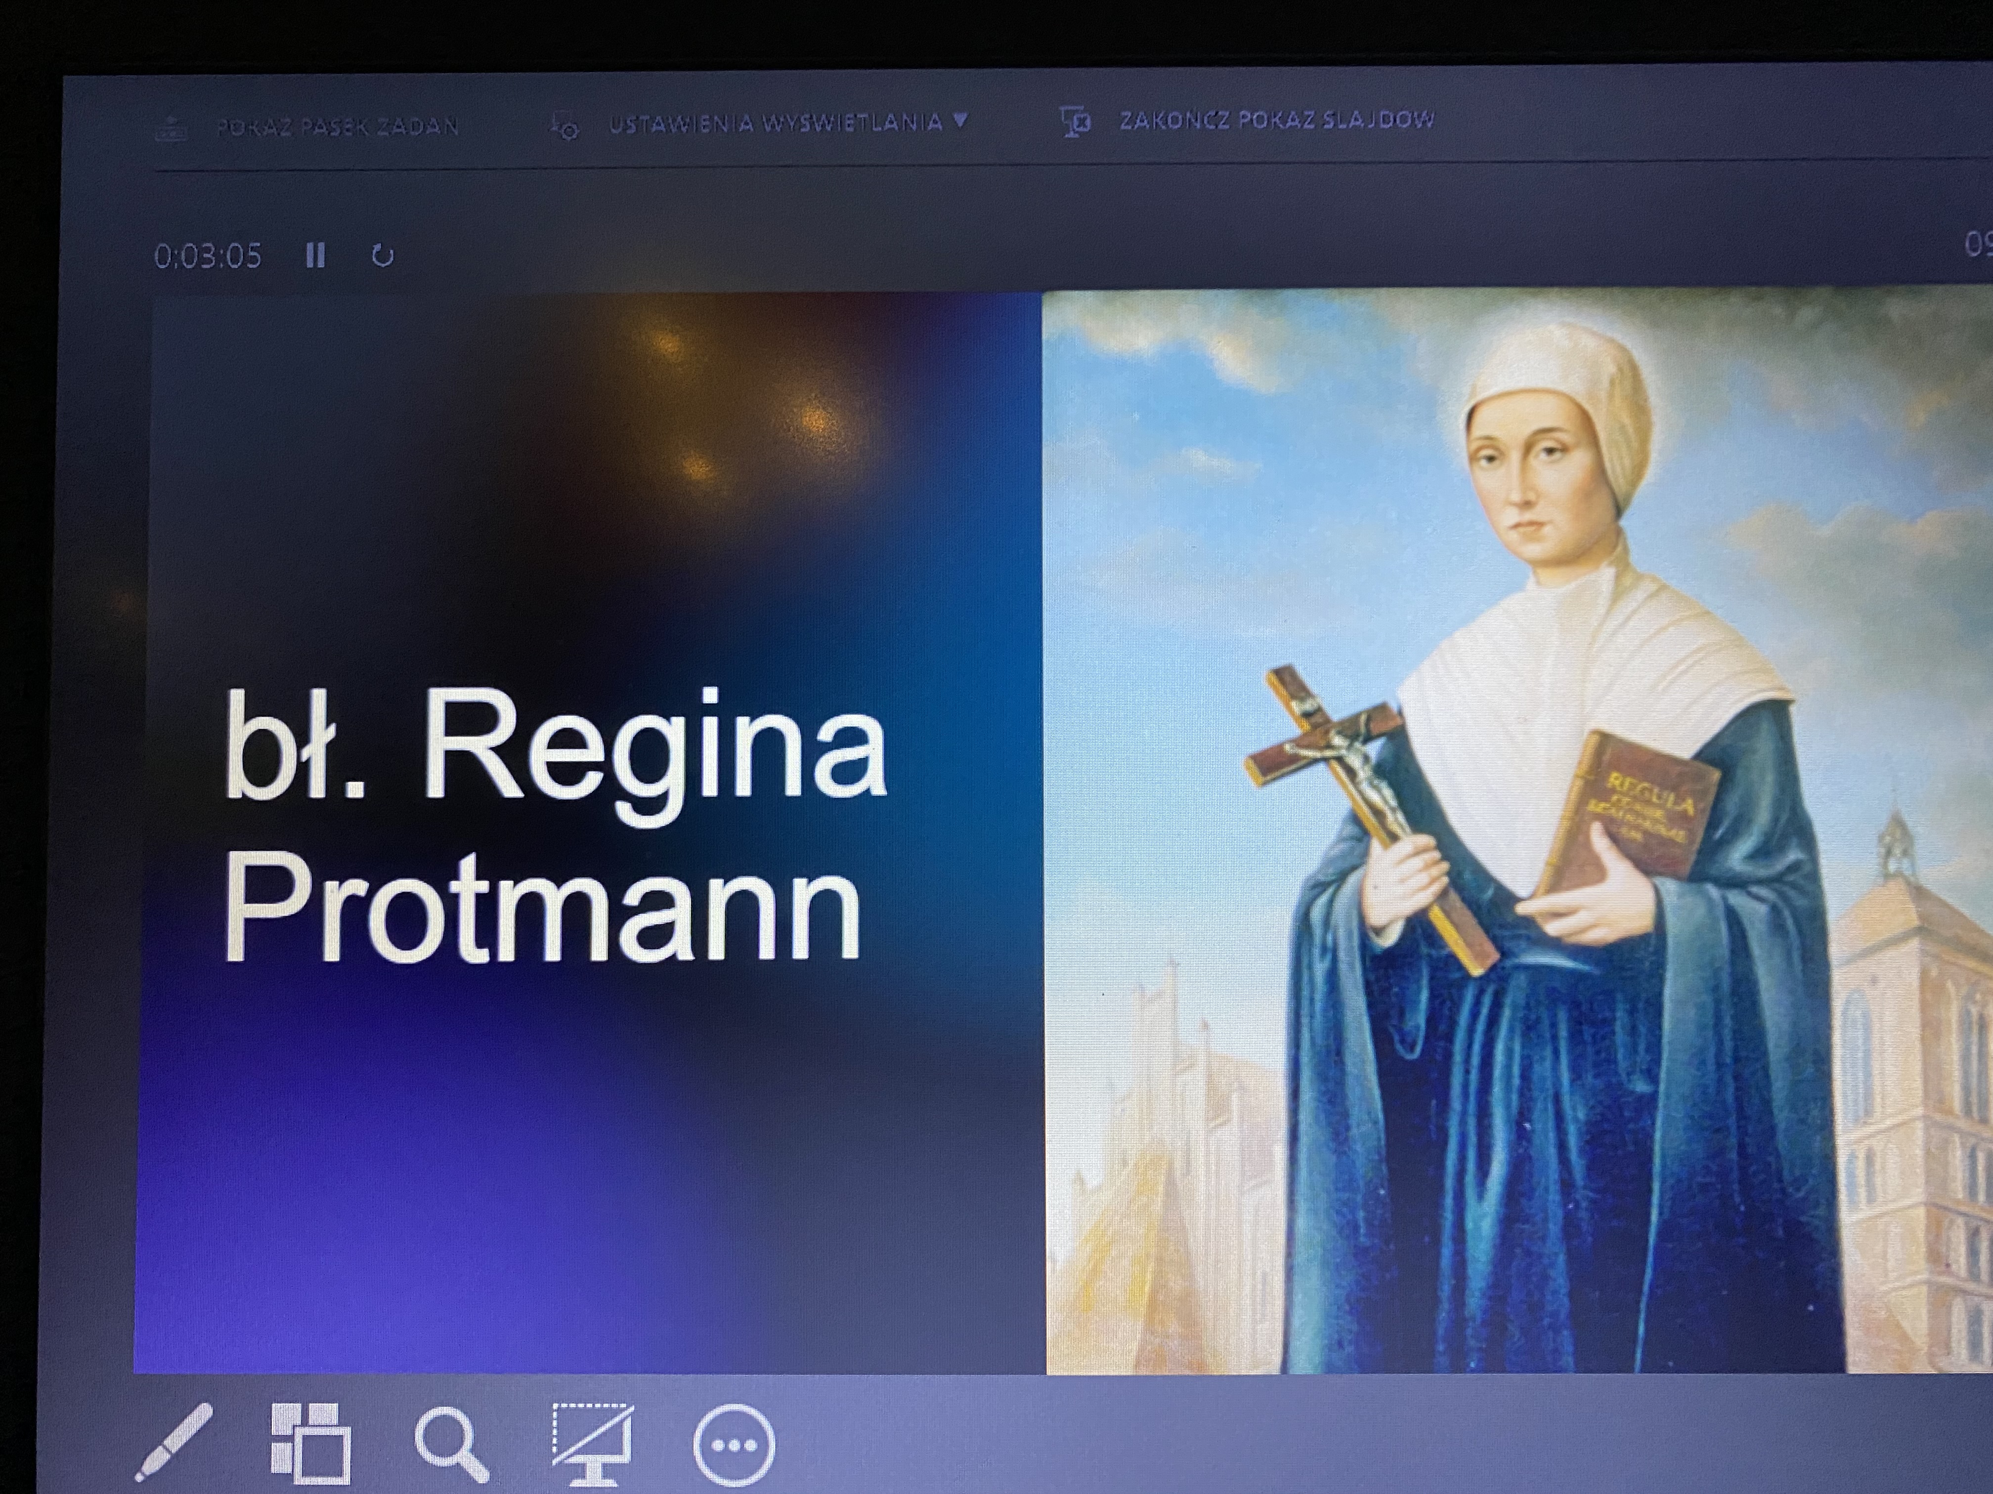The height and width of the screenshot is (1494, 1993).
Task: Click the display settings gear icon
Action: [565, 126]
